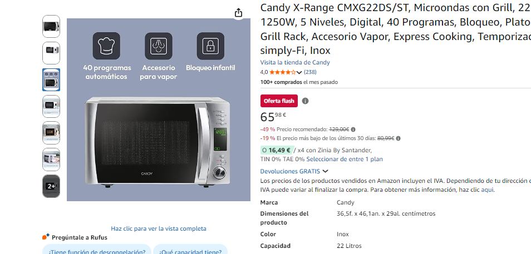Click info icon after 80,99€ lowest price
Image resolution: width=531 pixels, height=254 pixels.
tap(399, 138)
